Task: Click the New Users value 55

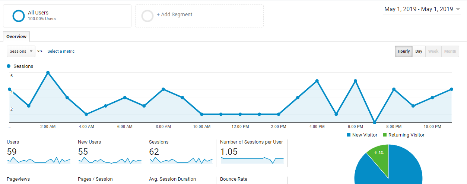Action: 83,152
